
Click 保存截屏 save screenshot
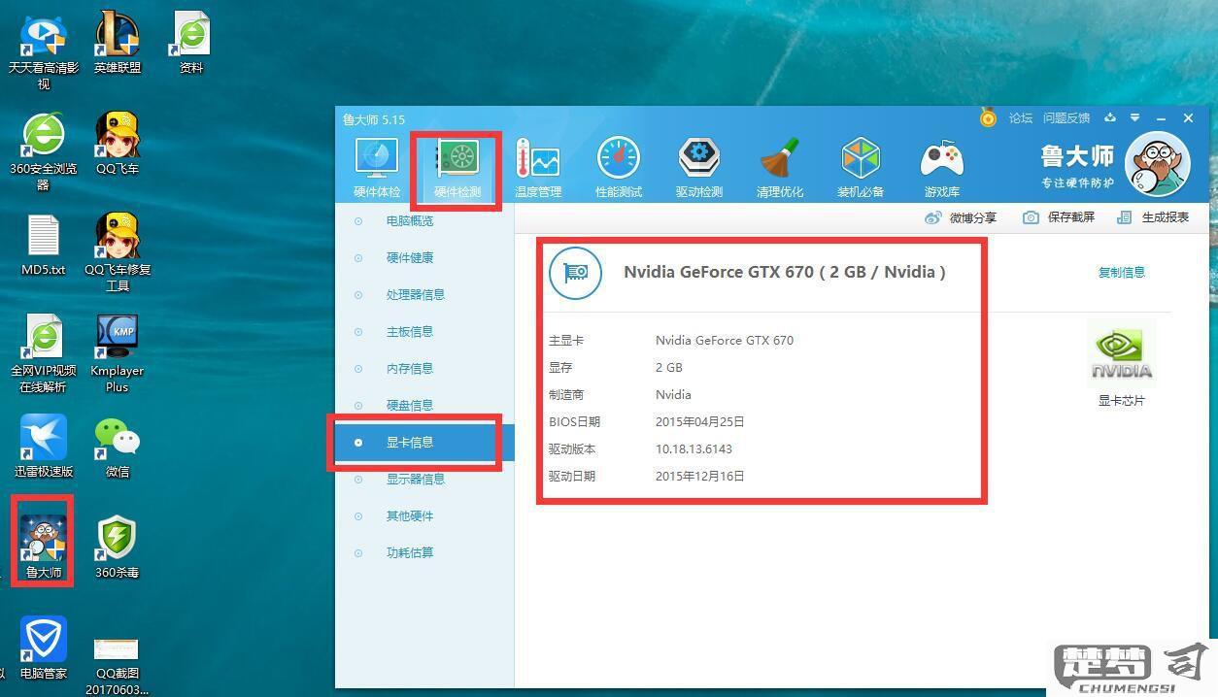coord(1059,217)
